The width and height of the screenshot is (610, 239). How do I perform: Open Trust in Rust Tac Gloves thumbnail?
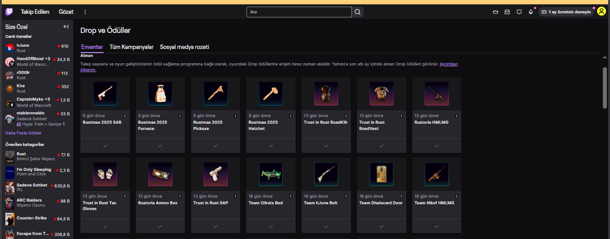[105, 174]
